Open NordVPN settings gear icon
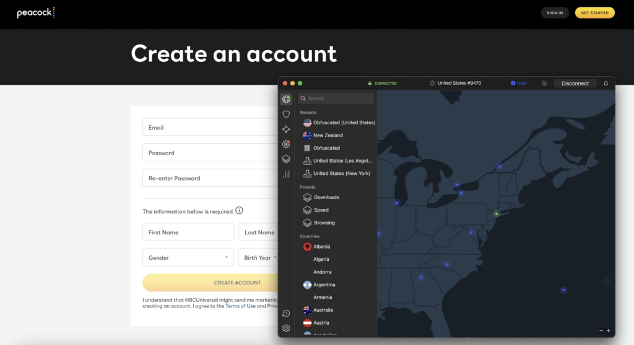The height and width of the screenshot is (345, 634). 286,328
